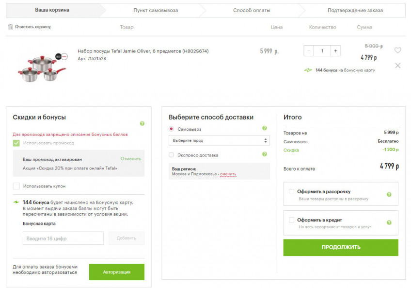The image size is (411, 288).
Task: Click help icon beside Оформить в рассрочку
Action: [389, 195]
